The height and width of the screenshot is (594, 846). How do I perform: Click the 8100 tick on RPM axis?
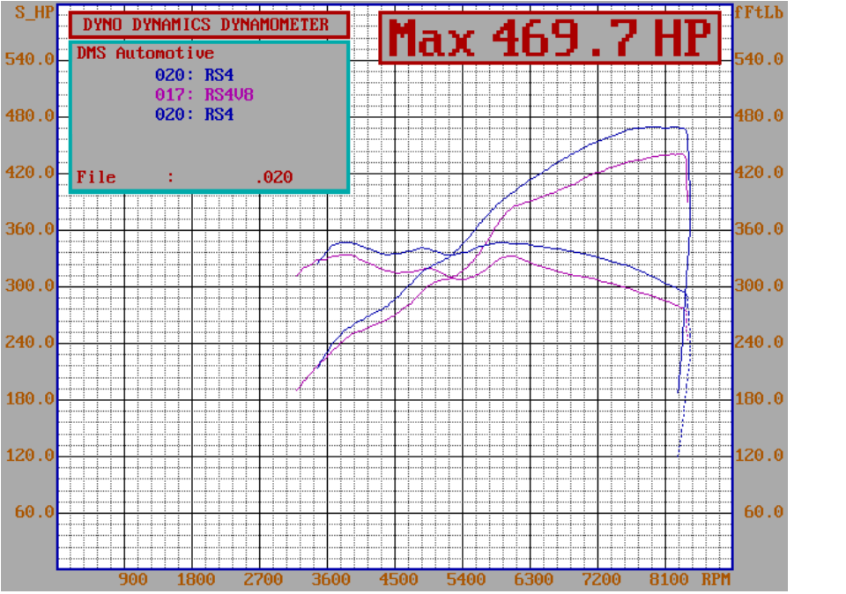coord(668,580)
